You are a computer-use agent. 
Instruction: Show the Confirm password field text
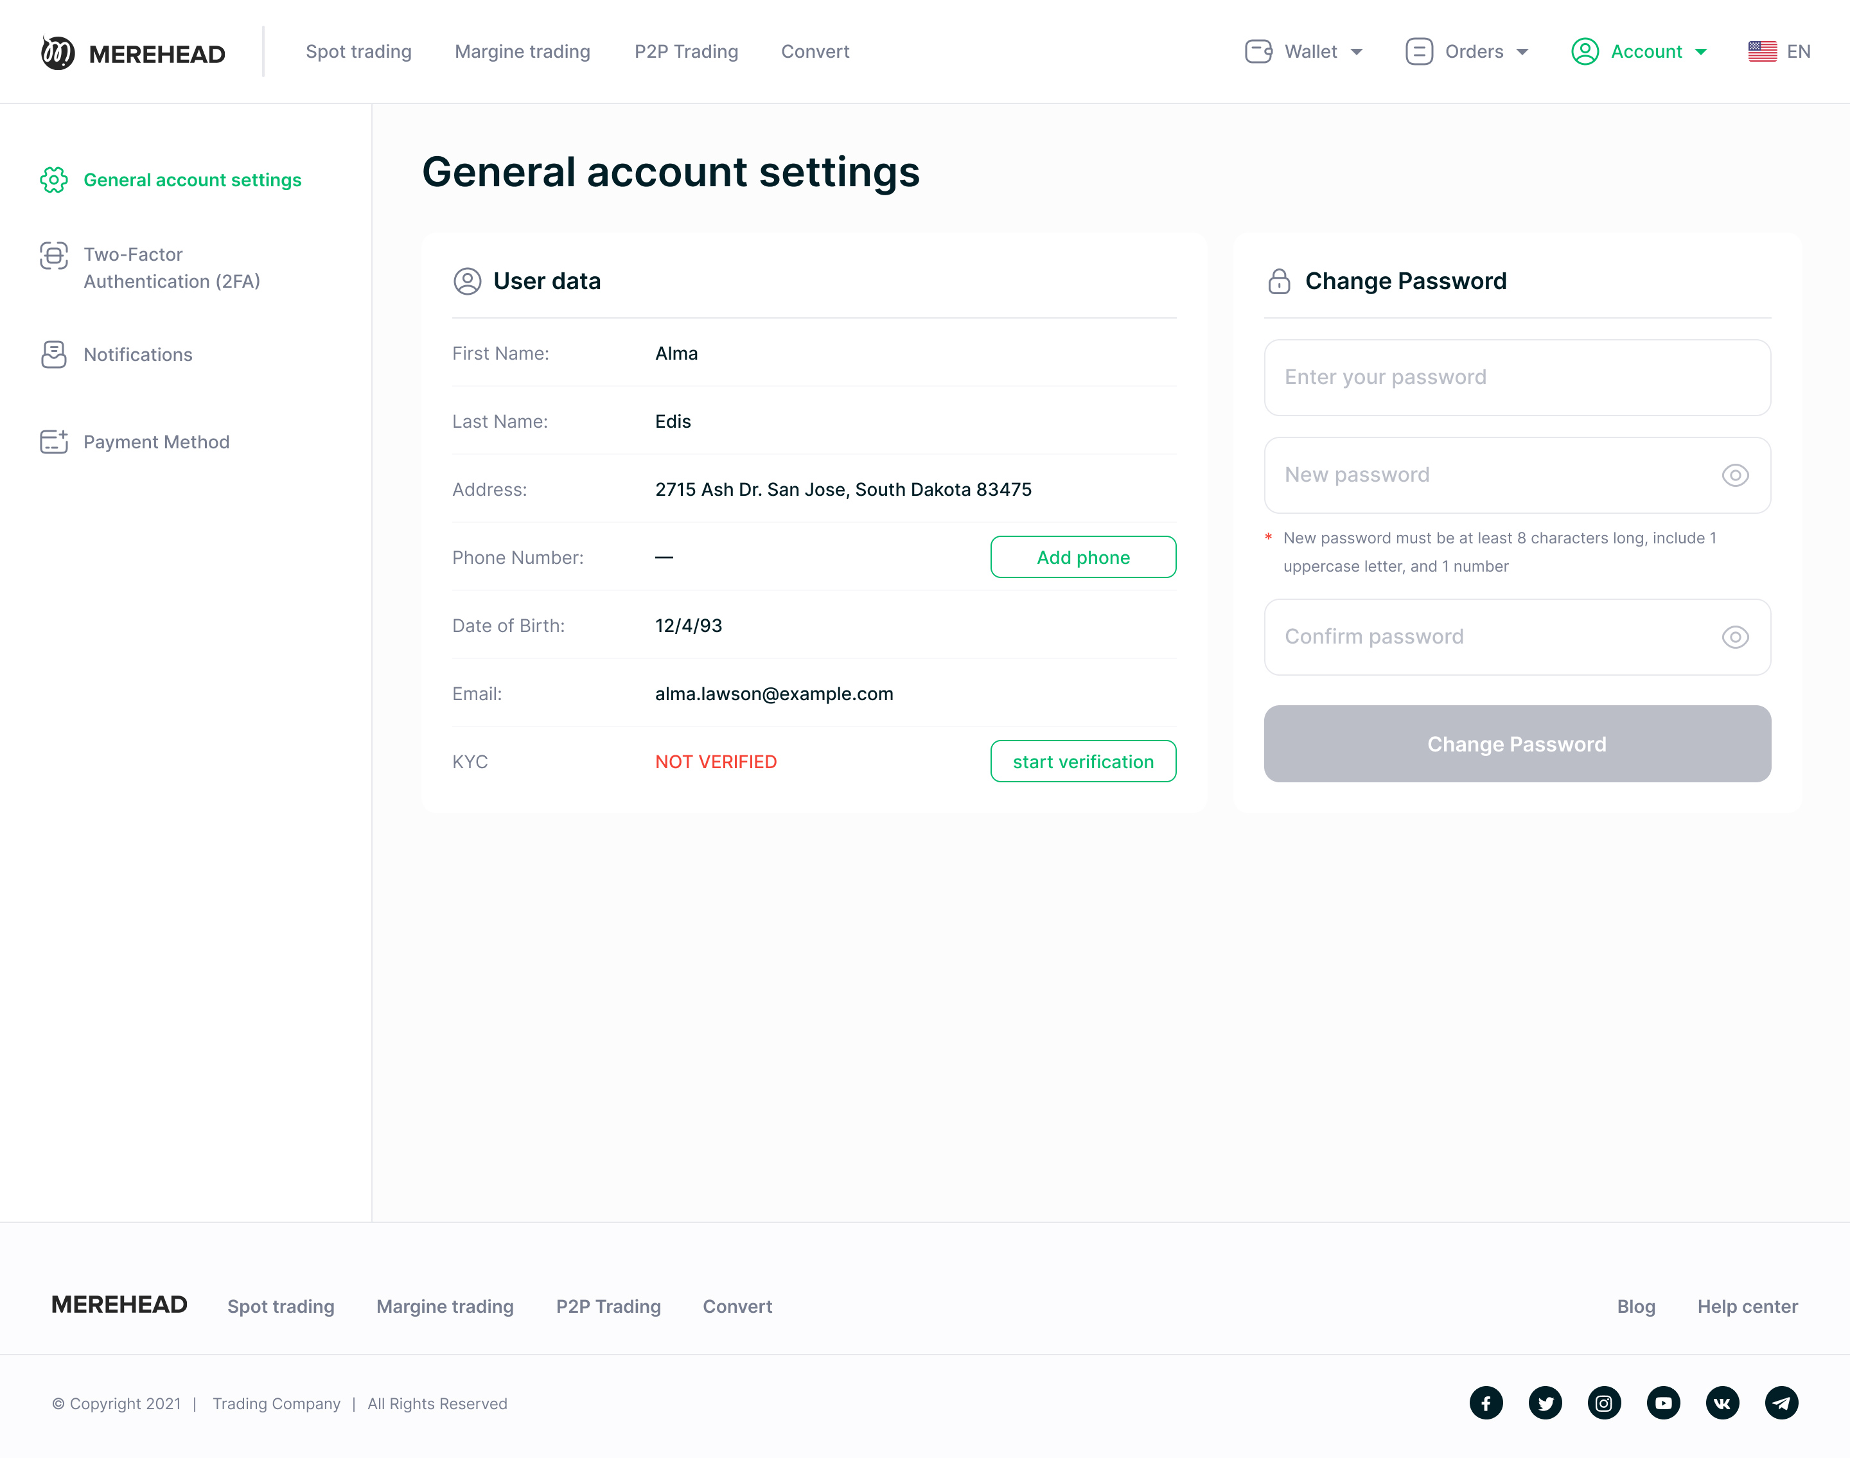pyautogui.click(x=1735, y=637)
